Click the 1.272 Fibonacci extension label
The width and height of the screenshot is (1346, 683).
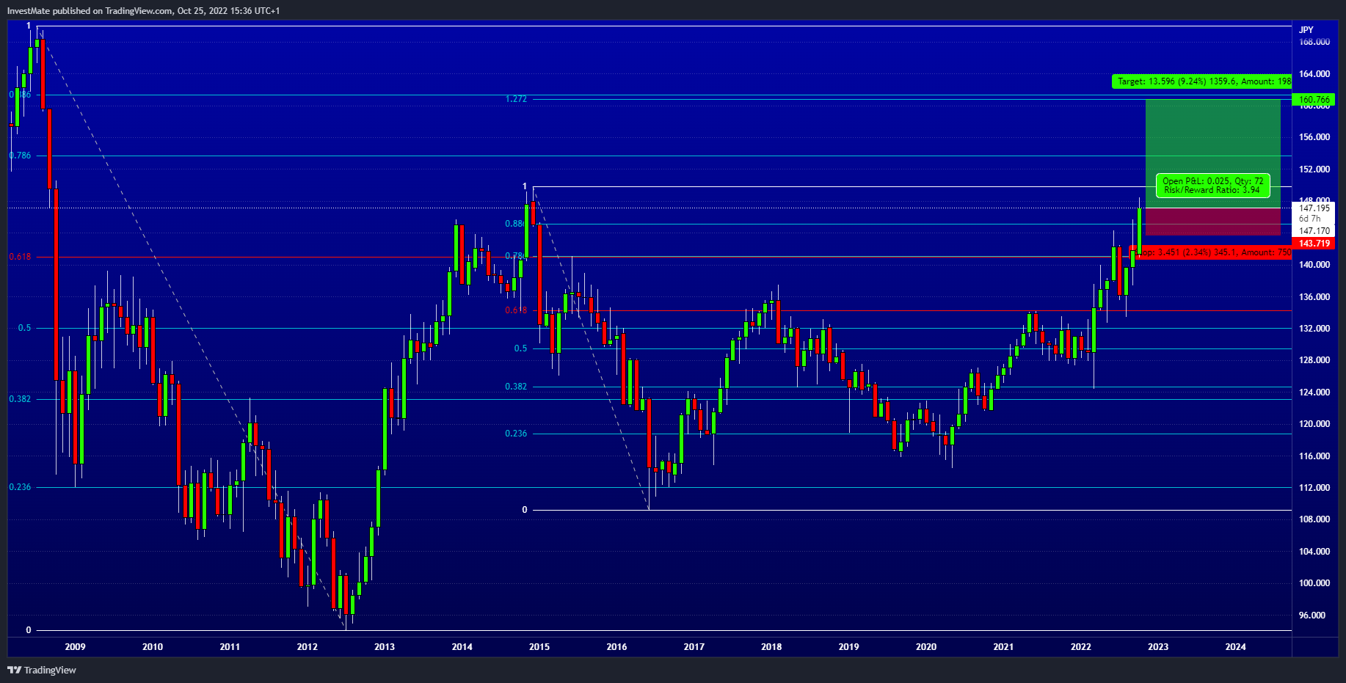[516, 99]
